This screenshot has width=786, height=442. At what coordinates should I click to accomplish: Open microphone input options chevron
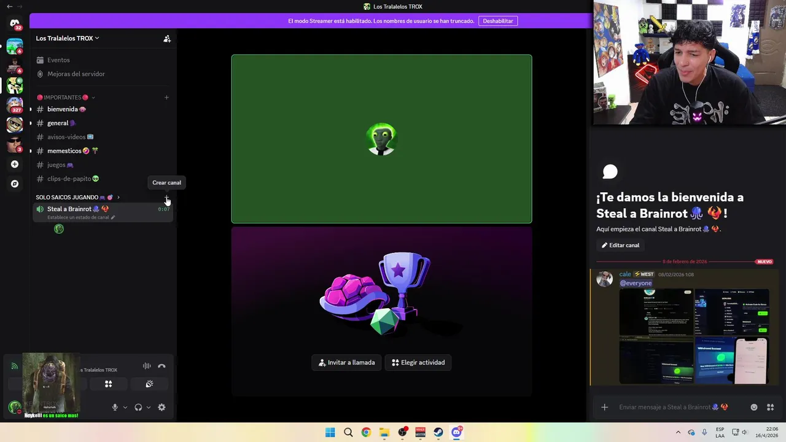(125, 407)
